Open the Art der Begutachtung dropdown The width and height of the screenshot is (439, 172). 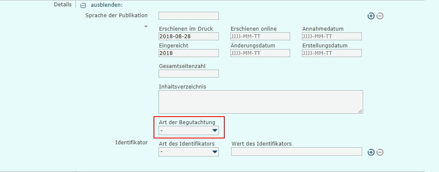pyautogui.click(x=189, y=131)
